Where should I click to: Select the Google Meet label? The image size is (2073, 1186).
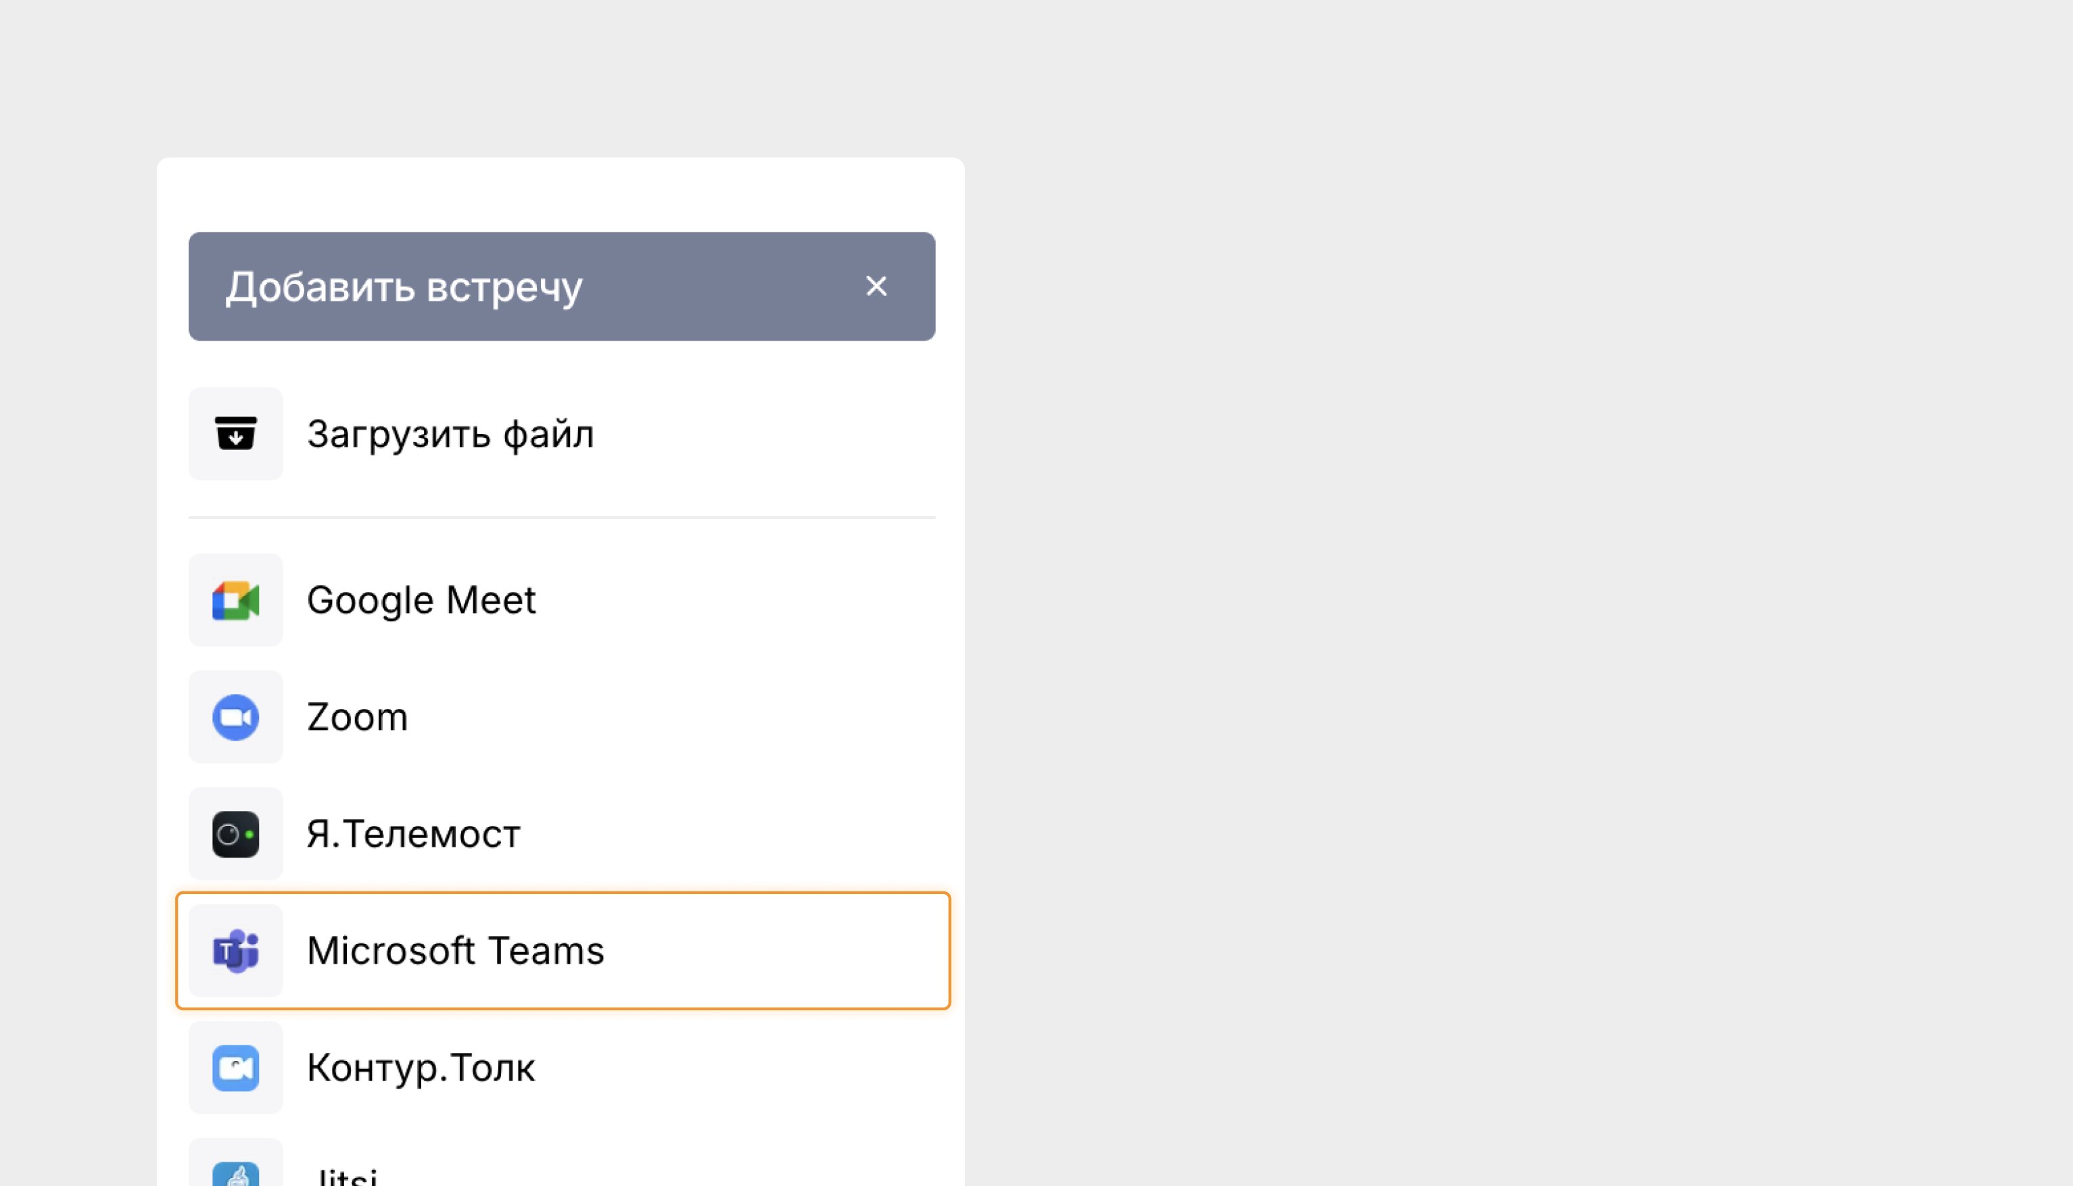click(421, 600)
